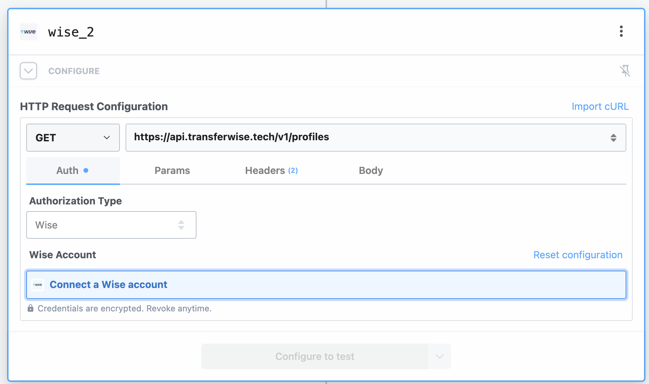Click the lock icon beside the credentials note
This screenshot has width=649, height=384.
click(30, 308)
